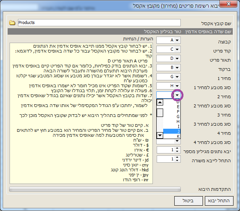Viewport: 240px width, 211px height.
Task: Expand the מחיר 1 column dropdown
Action: tap(178, 77)
